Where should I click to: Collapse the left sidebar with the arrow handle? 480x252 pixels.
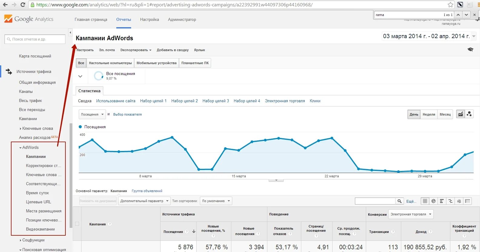click(70, 32)
